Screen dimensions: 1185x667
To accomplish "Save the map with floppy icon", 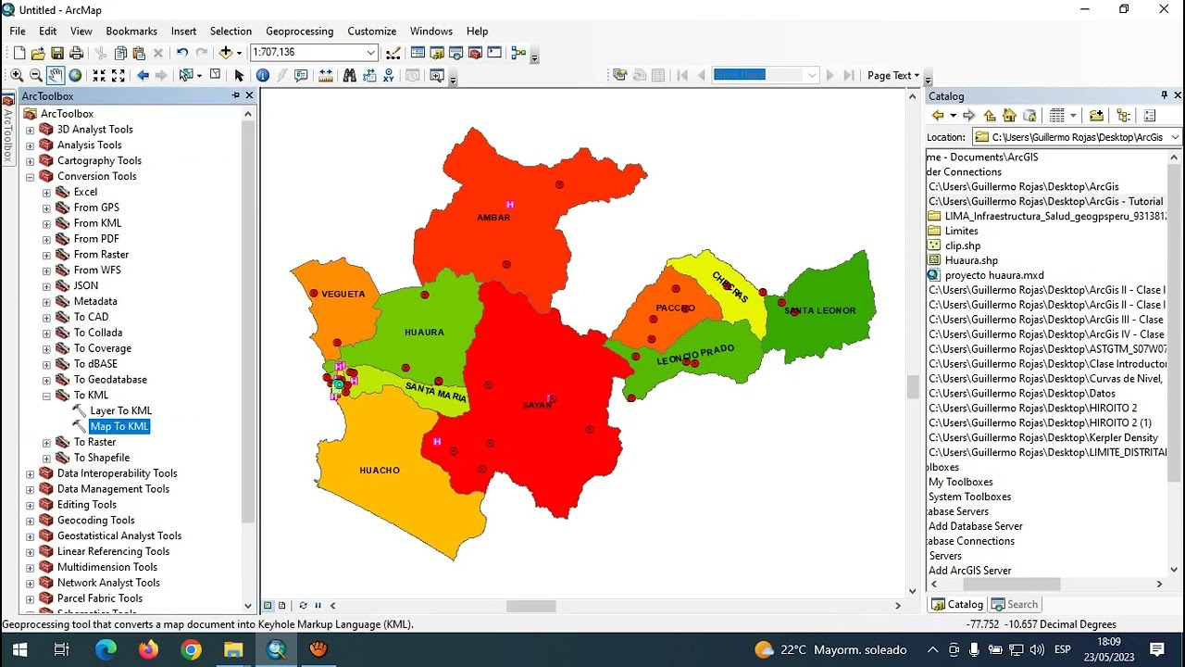I will point(57,53).
